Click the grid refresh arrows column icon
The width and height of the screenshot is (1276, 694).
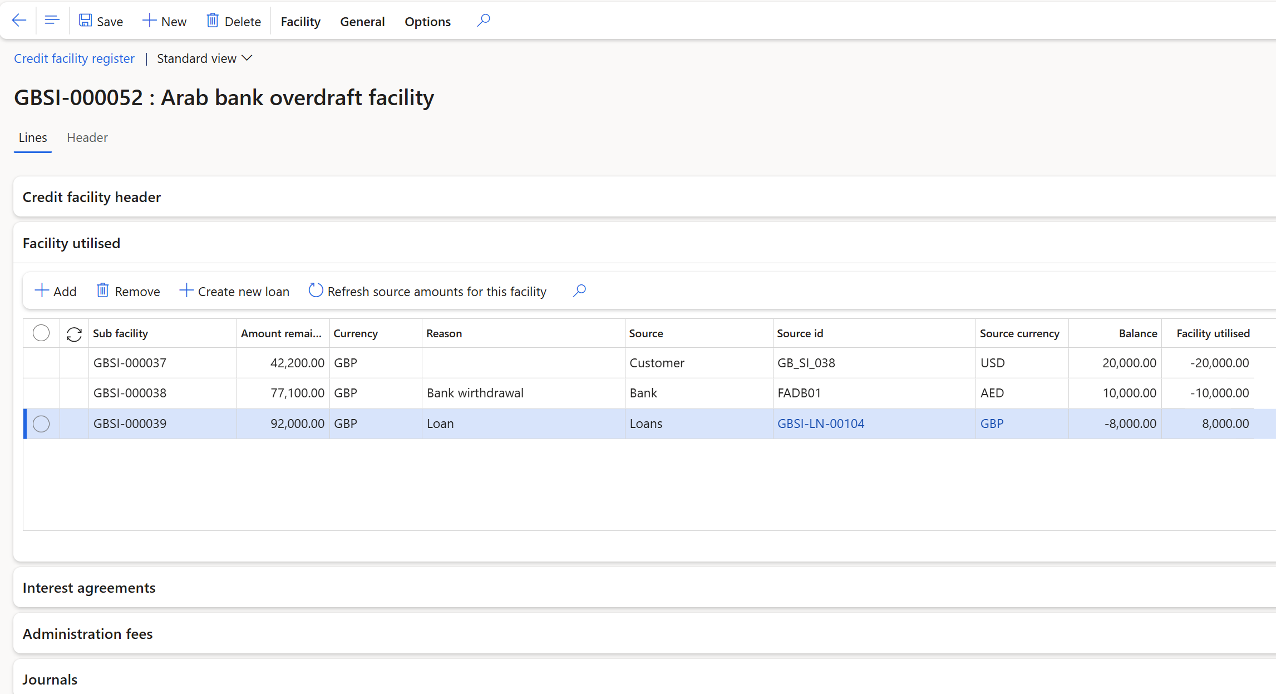pyautogui.click(x=74, y=334)
